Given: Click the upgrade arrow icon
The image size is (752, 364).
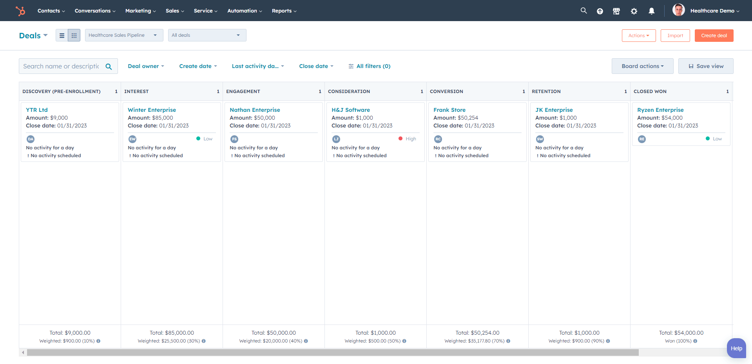Looking at the screenshot, I should pyautogui.click(x=600, y=11).
